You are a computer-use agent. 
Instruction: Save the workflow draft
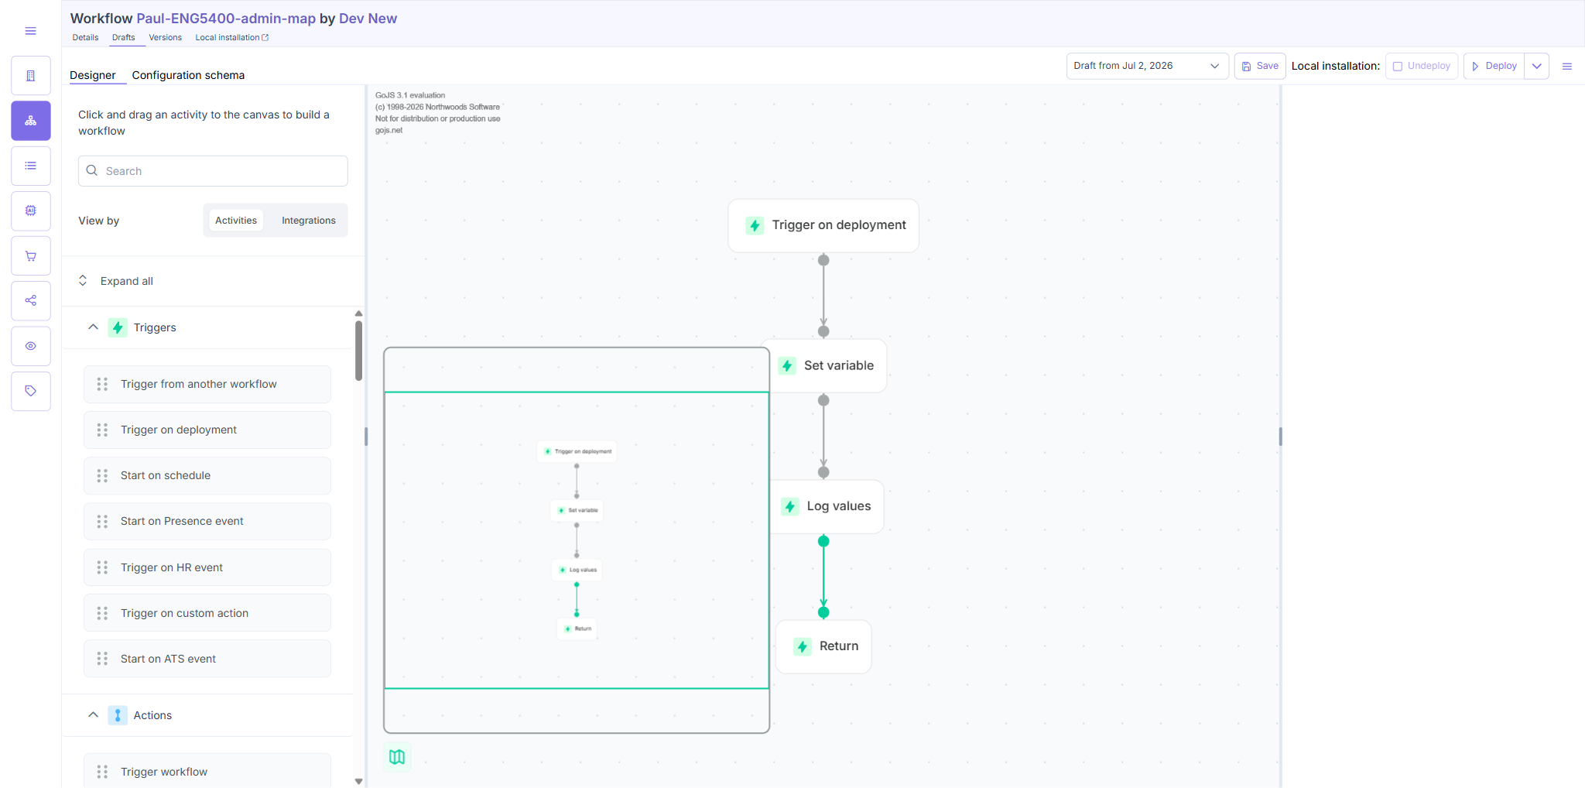point(1260,66)
